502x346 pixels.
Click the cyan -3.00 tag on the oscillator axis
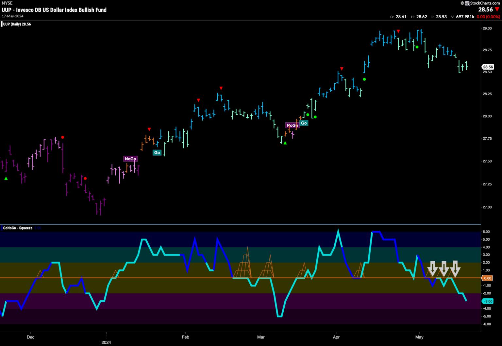[x=487, y=301]
